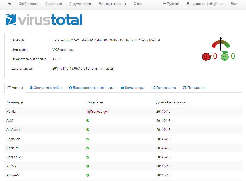The height and width of the screenshot is (181, 246).
Task: Open the Голосование tab
Action: [164, 88]
